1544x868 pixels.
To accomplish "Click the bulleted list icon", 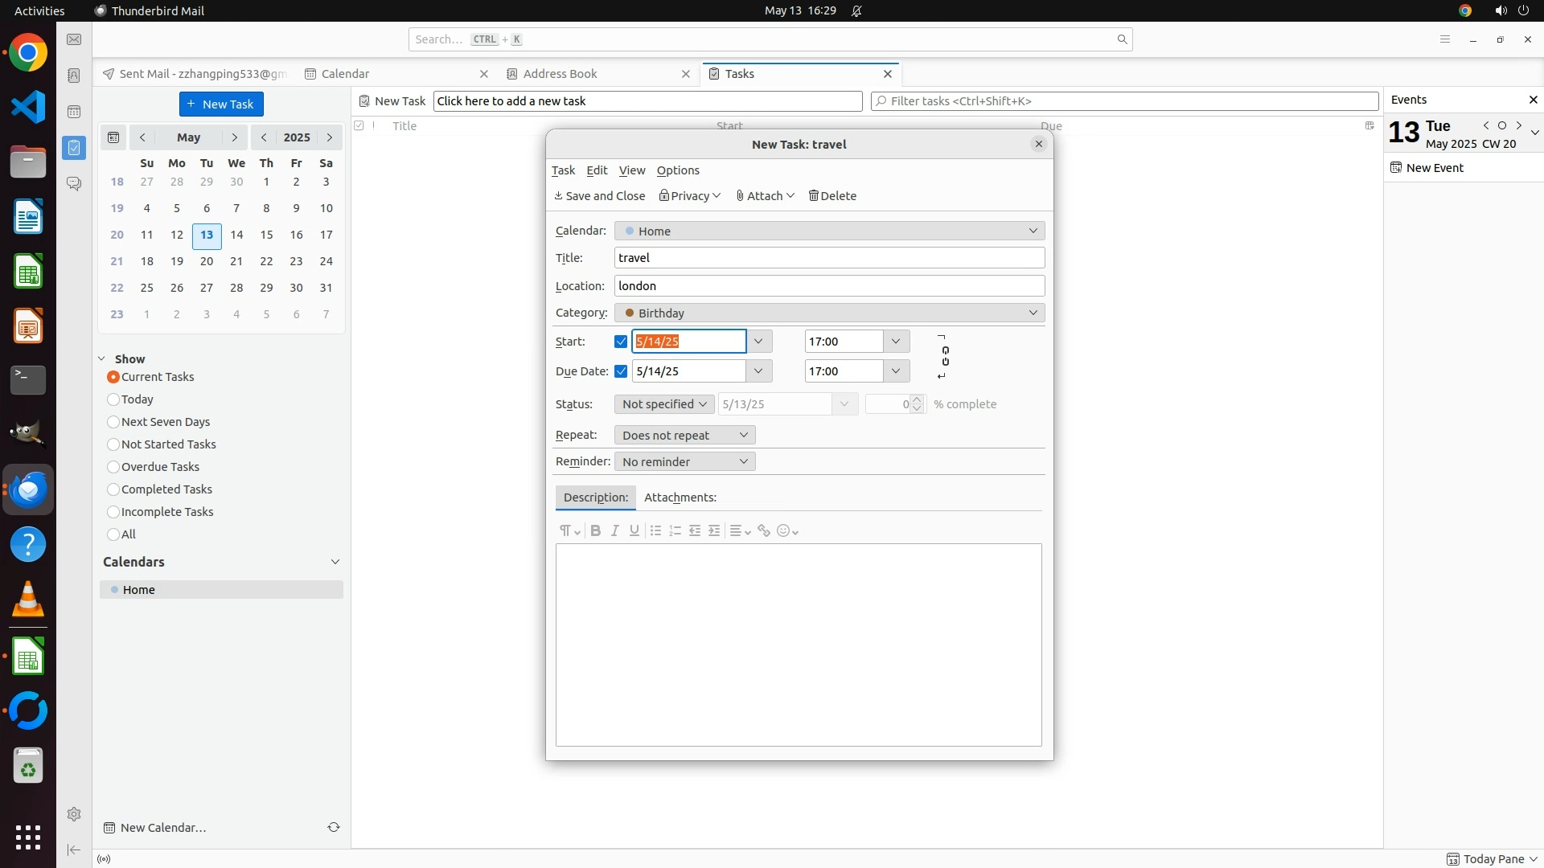I will point(655,530).
